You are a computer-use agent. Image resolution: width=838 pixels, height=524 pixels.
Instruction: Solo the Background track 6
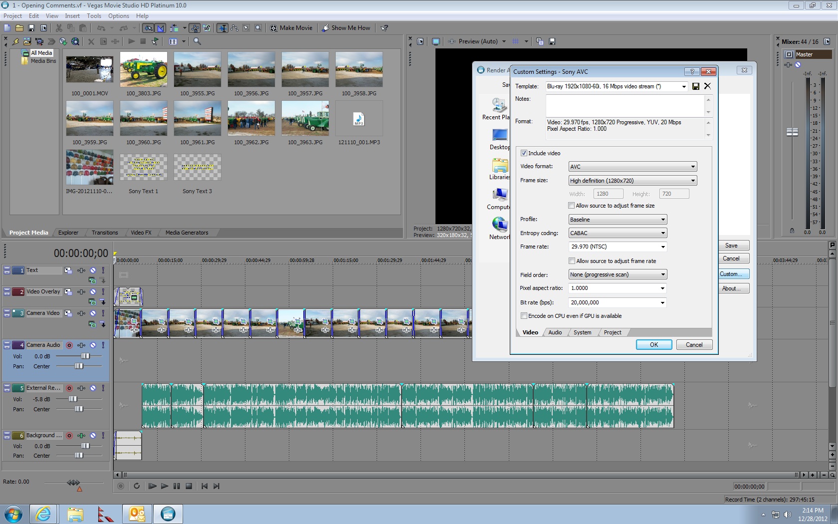103,436
